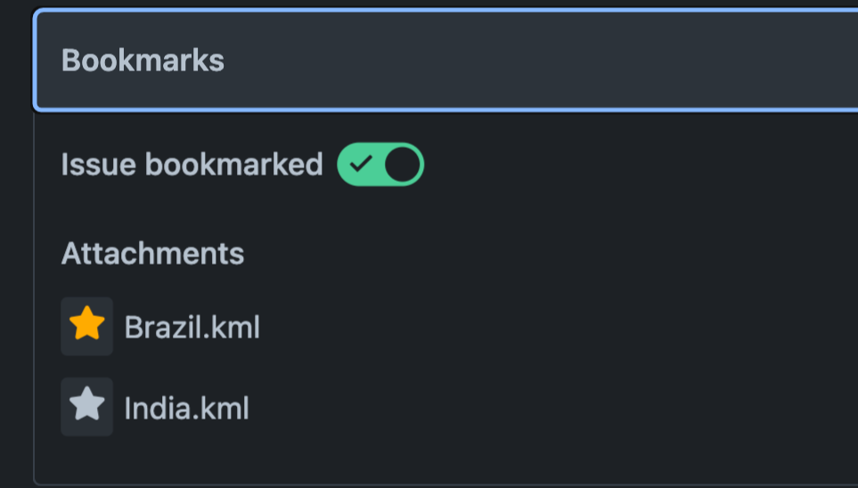The image size is (858, 488).
Task: Star the India.kml attachment
Action: point(86,406)
